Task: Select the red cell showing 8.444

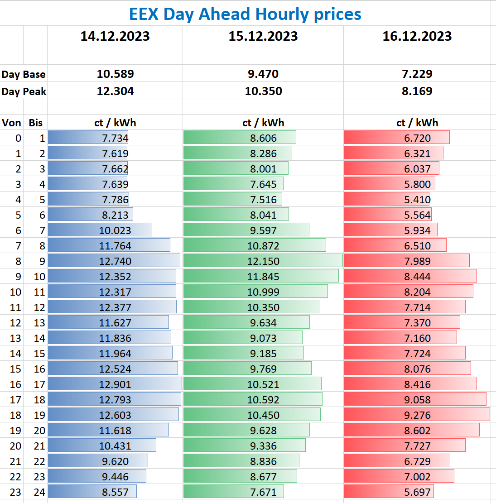Action: tap(417, 276)
